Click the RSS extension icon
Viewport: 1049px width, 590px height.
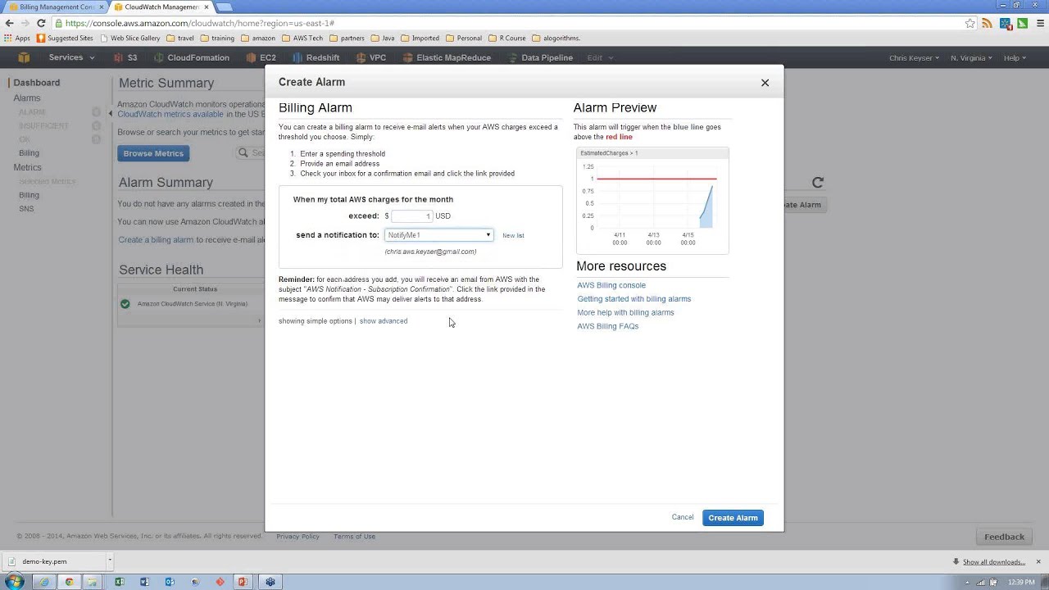point(988,23)
